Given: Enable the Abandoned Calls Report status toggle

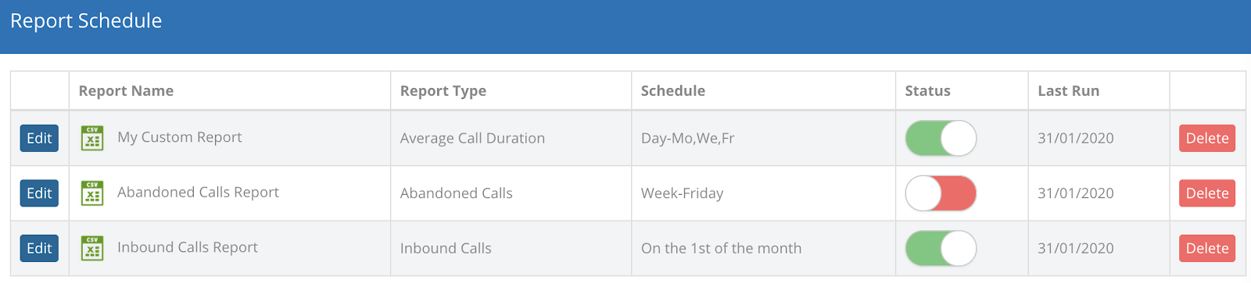Looking at the screenshot, I should coord(941,193).
